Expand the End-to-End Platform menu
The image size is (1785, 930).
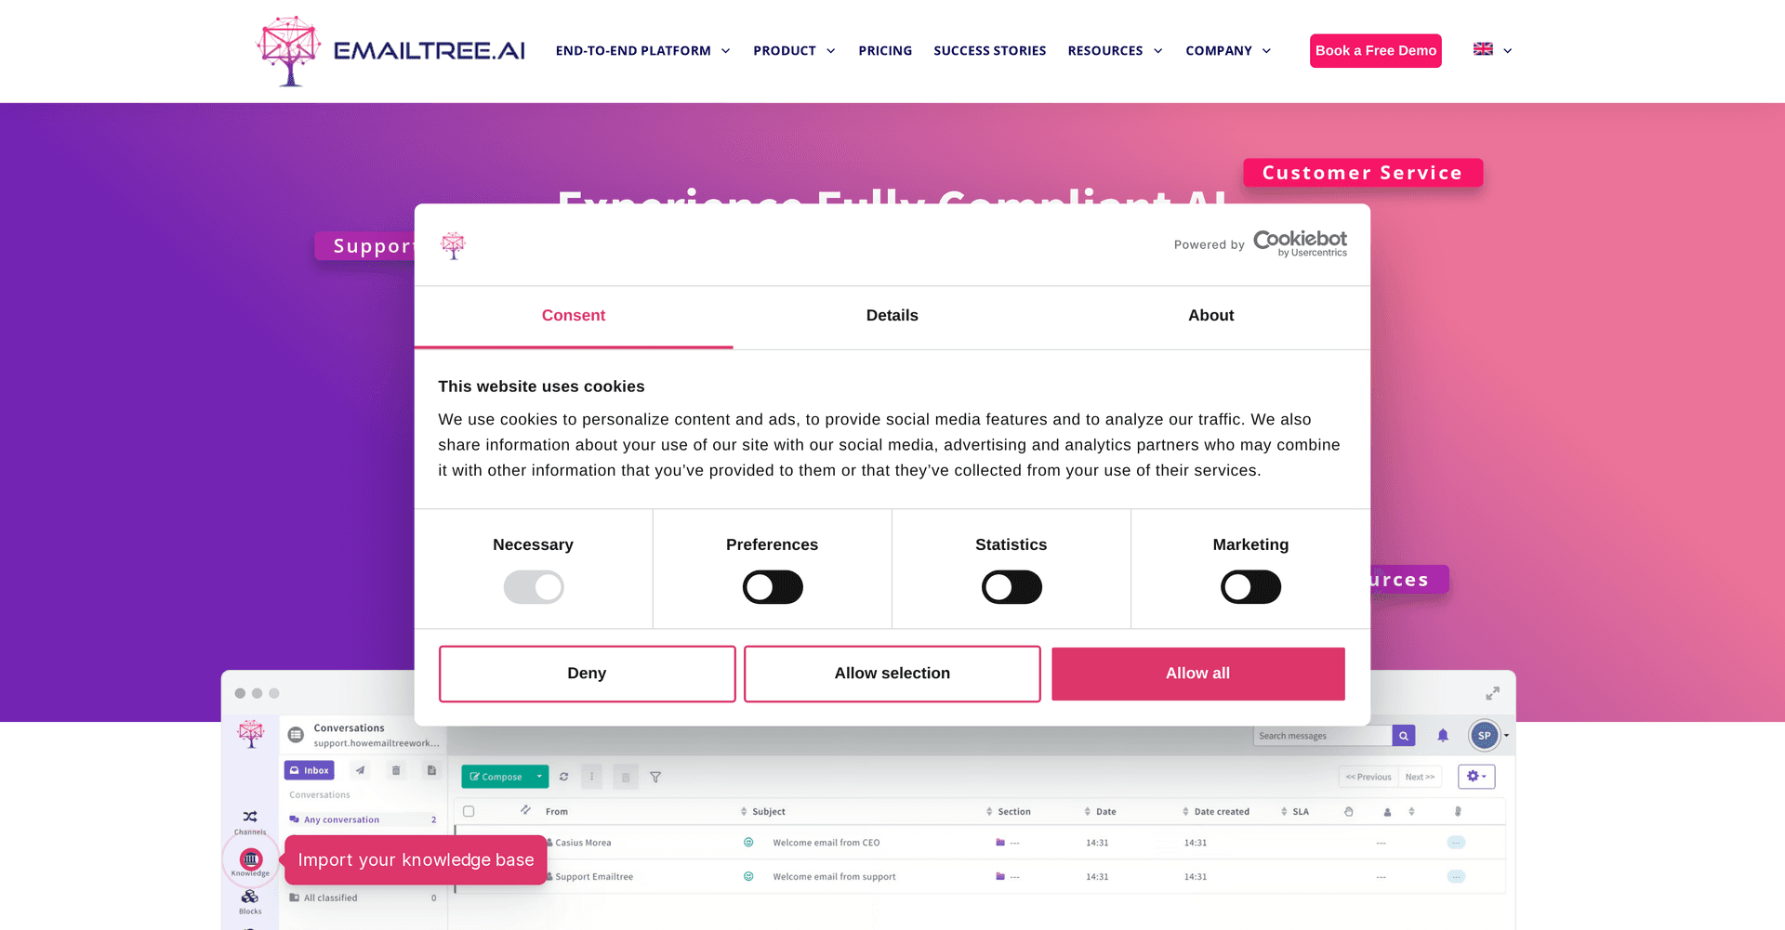click(x=642, y=51)
